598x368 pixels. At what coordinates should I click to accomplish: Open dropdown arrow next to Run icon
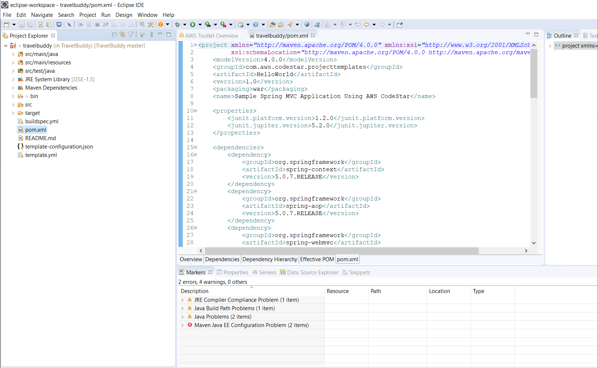[200, 25]
